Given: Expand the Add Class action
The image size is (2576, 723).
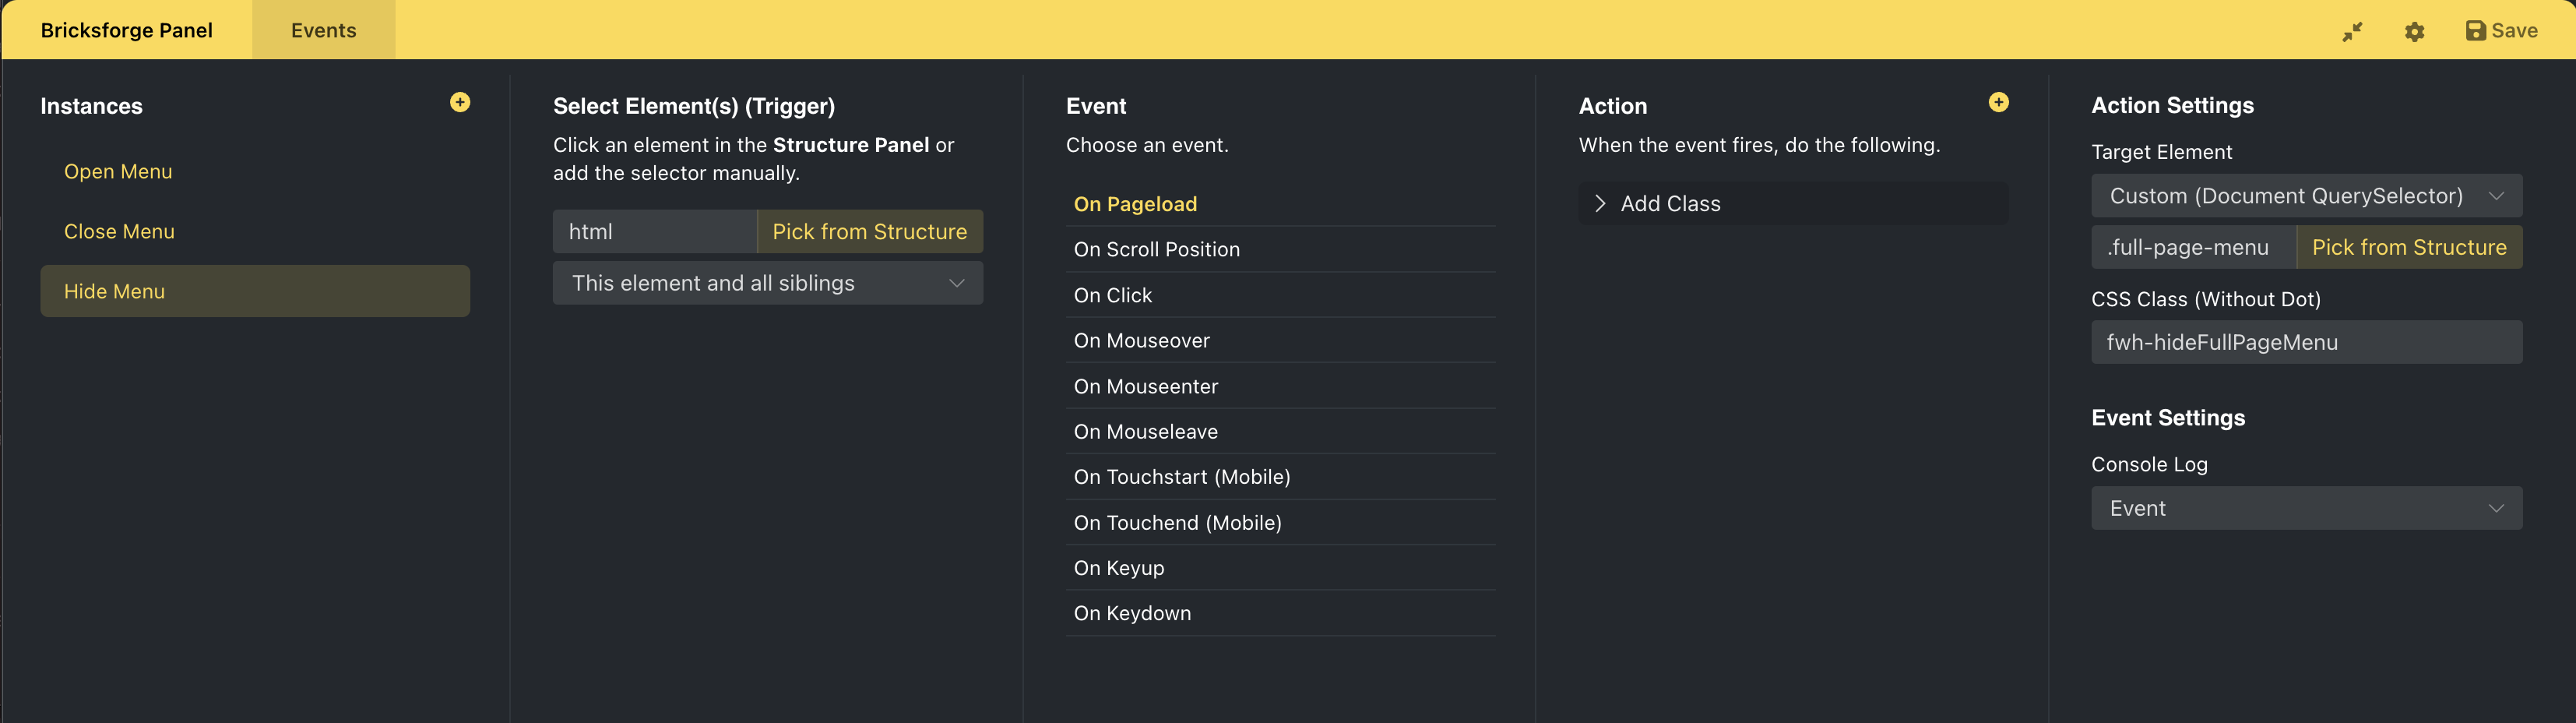Looking at the screenshot, I should click(x=1600, y=204).
